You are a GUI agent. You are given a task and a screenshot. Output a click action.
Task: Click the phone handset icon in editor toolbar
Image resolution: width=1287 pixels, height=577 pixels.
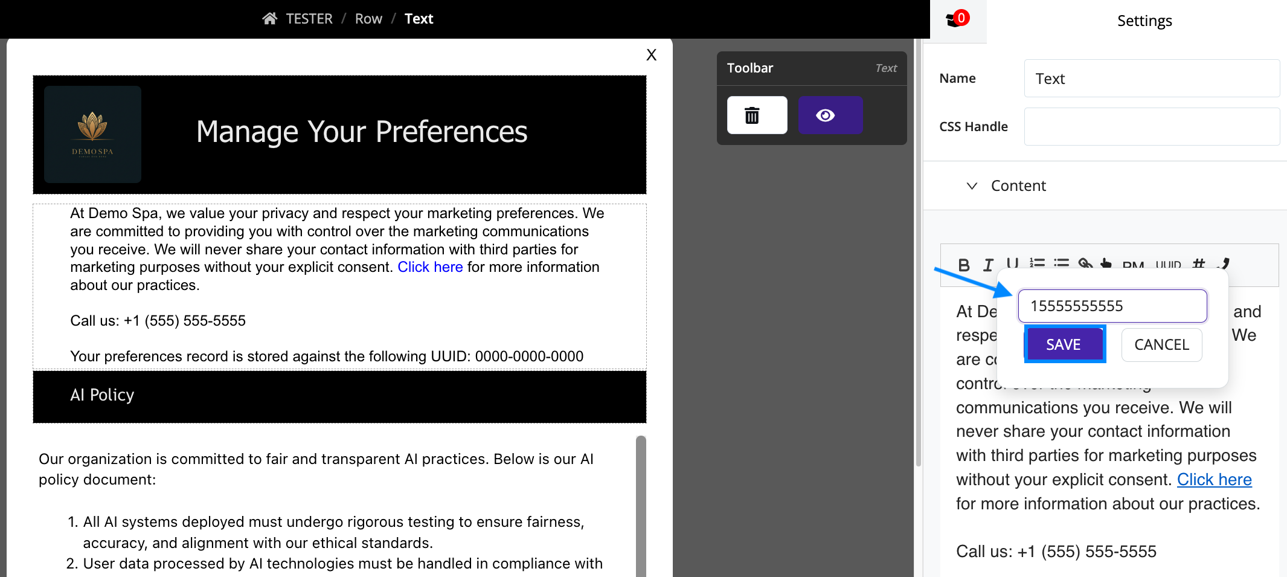(1224, 263)
